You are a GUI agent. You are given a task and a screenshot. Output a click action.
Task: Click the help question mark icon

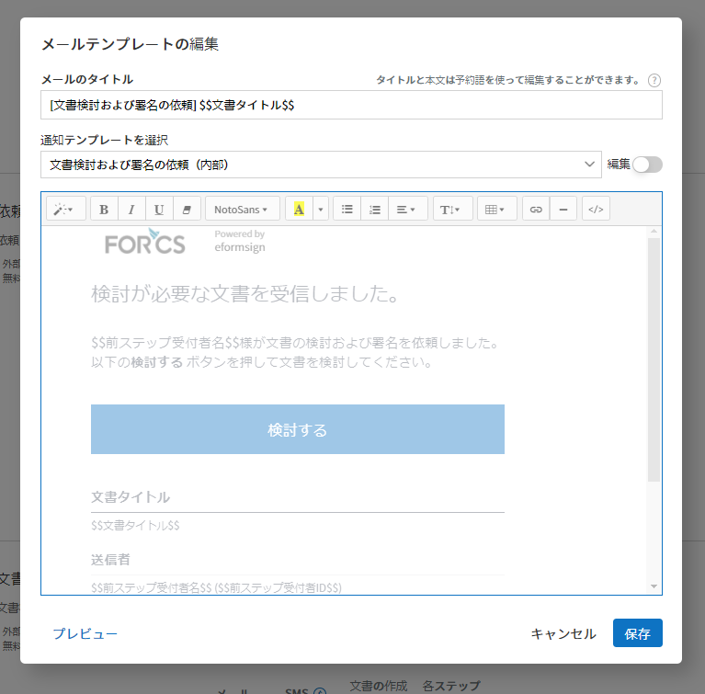coord(654,80)
